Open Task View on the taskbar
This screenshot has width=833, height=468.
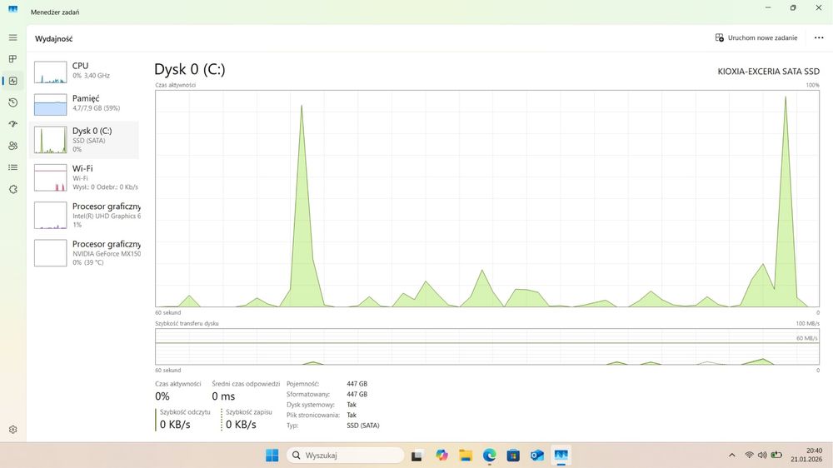click(416, 456)
